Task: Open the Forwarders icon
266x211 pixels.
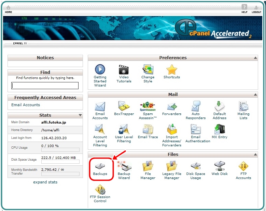Action: pos(172,107)
